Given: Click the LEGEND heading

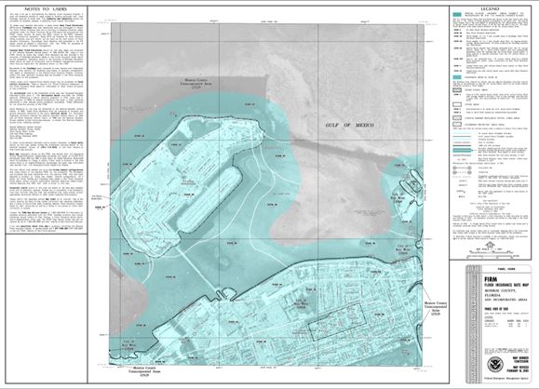Looking at the screenshot, I should click(490, 8).
